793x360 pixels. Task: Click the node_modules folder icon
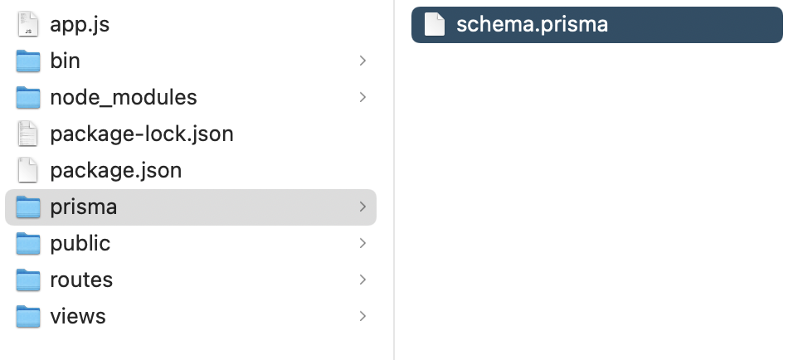(28, 97)
